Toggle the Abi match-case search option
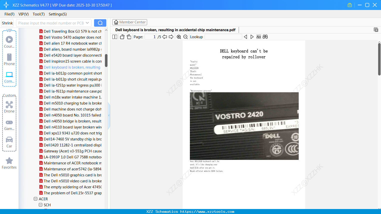381x214 pixels. tap(259, 37)
